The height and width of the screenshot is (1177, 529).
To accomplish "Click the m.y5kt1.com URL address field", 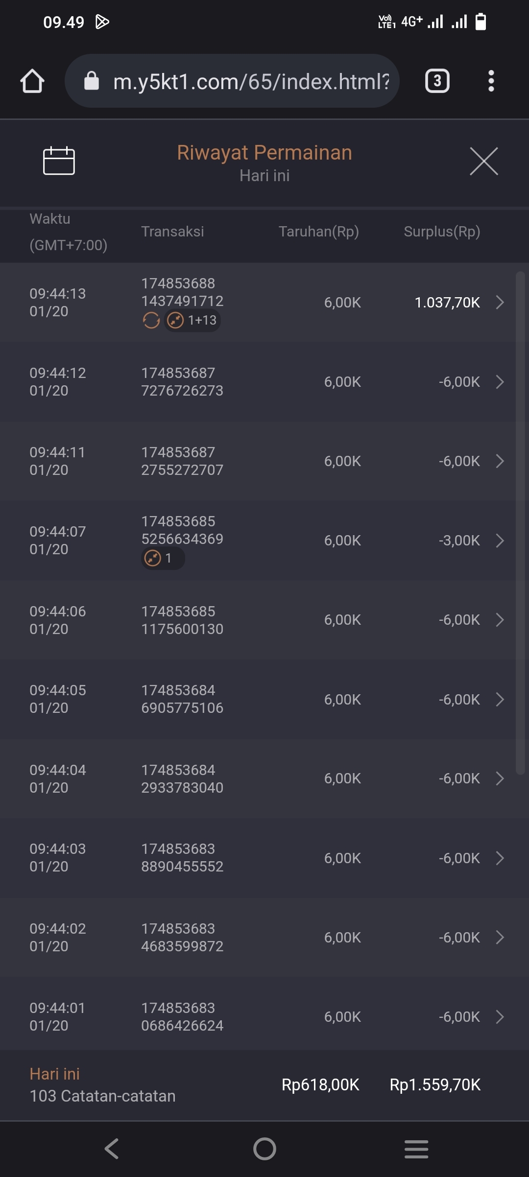I will coord(251,81).
